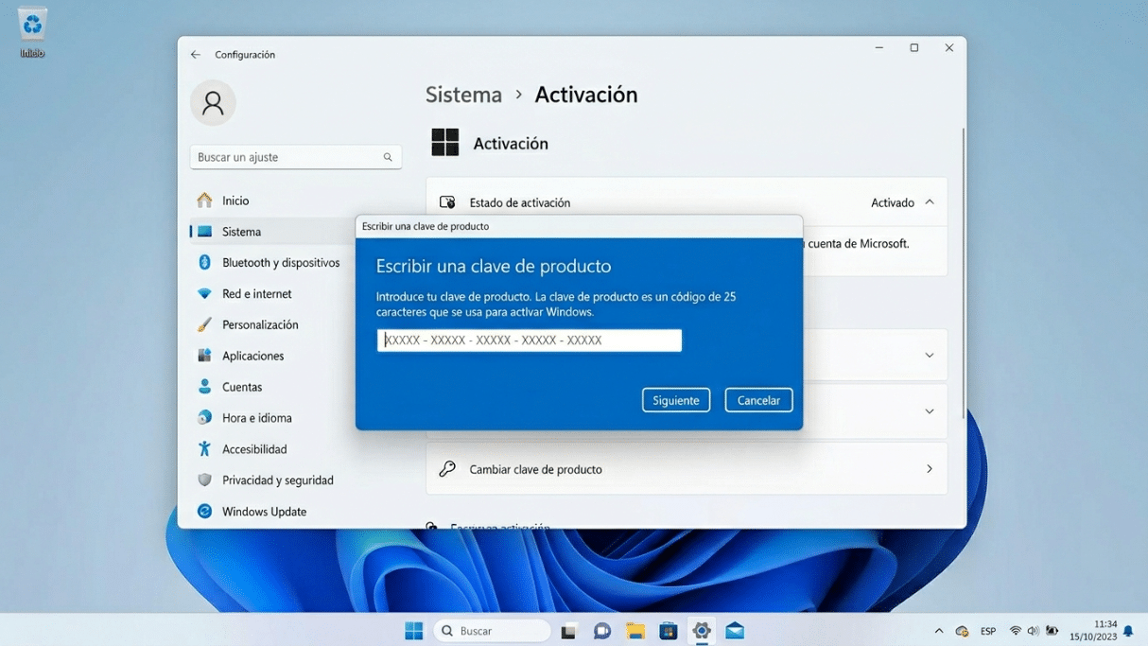This screenshot has height=646, width=1148.
Task: Click Cambiar clave de producto label
Action: point(535,469)
